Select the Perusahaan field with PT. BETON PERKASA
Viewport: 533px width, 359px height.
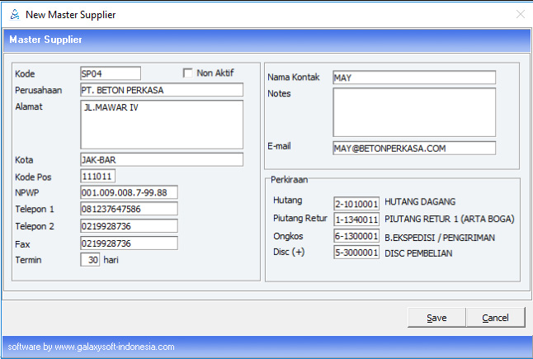click(x=161, y=90)
